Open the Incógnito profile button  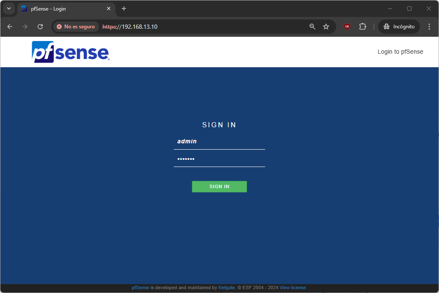[x=399, y=27]
